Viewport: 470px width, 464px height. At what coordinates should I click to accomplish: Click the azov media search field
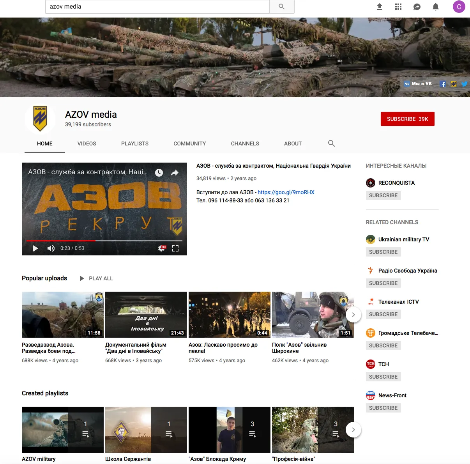pyautogui.click(x=157, y=7)
